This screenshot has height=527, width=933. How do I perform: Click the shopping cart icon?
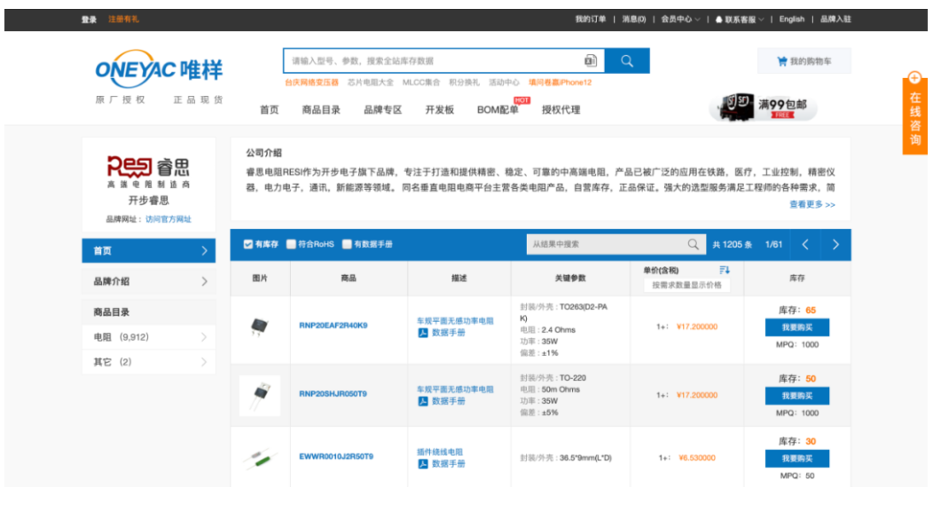click(x=782, y=60)
